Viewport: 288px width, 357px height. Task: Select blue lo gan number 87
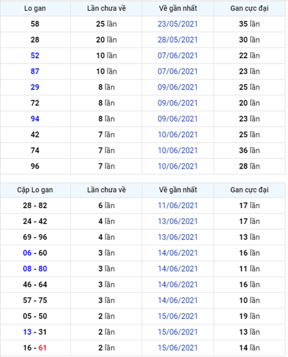(x=35, y=71)
